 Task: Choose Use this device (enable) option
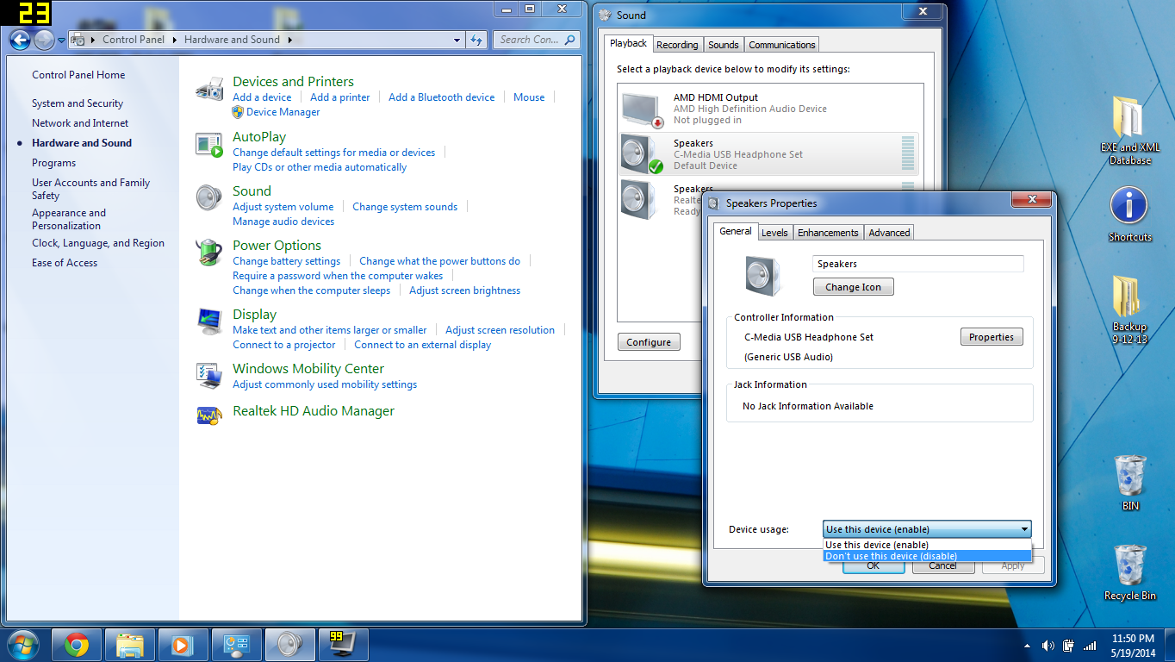click(x=927, y=545)
